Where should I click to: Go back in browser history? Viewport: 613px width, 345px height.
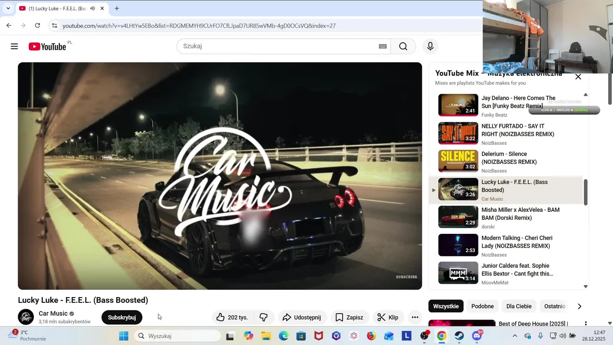pyautogui.click(x=9, y=25)
